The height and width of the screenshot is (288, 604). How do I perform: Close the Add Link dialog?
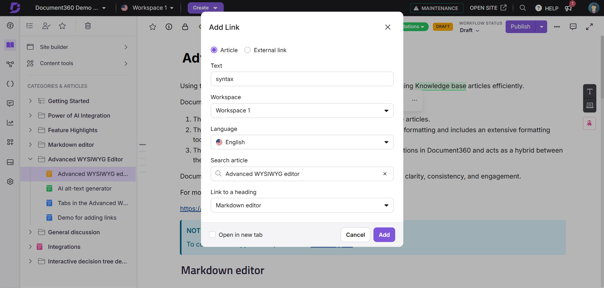[x=388, y=27]
